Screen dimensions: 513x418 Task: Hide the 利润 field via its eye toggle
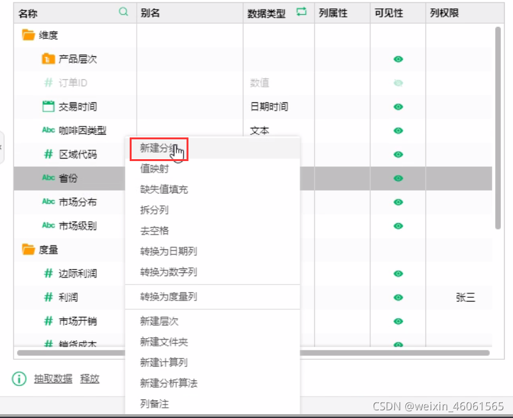pyautogui.click(x=397, y=297)
